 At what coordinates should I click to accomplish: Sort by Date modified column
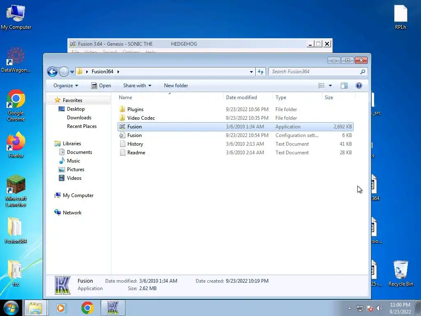click(248, 97)
